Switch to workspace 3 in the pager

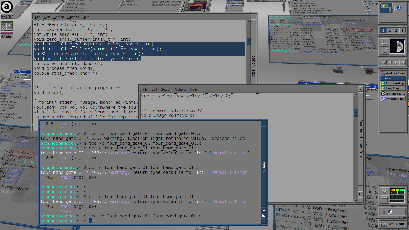click(402, 30)
